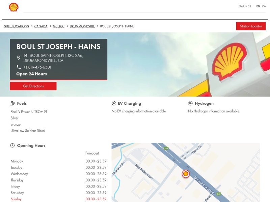This screenshot has width=270, height=202.
Task: Click the BOUL ST JOSEPH - HAINS heading
Action: (x=58, y=46)
